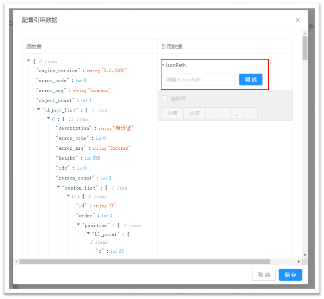Toggle the 连接符 checkbox

tap(165, 98)
